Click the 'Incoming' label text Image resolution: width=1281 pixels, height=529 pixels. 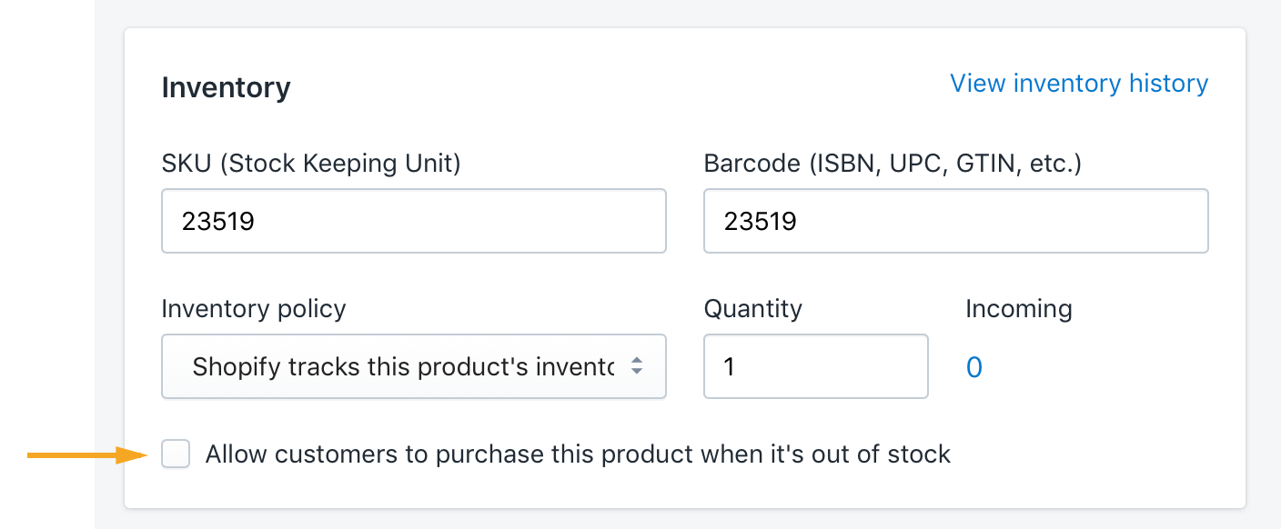click(x=1018, y=309)
